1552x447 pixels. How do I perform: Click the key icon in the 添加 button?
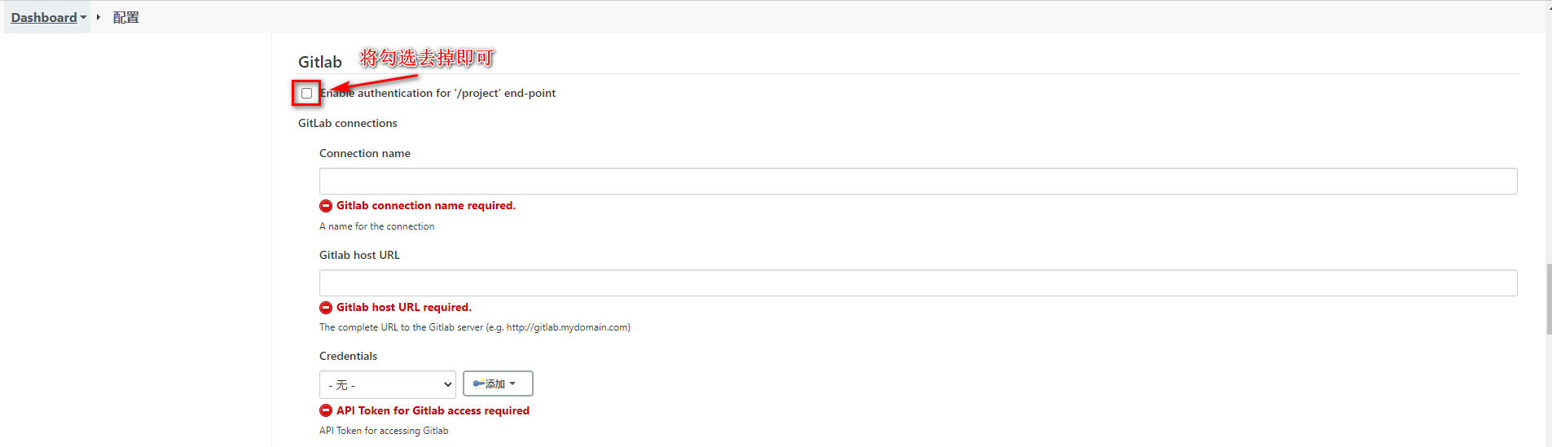point(479,383)
